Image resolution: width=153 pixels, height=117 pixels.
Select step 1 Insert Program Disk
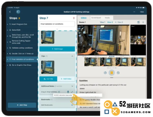tap(22, 24)
